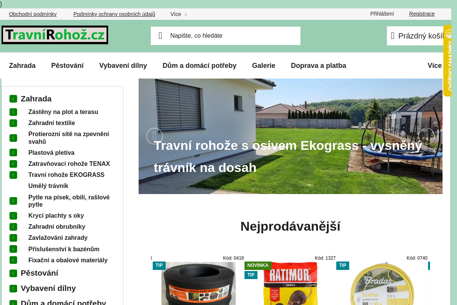Open Zavlažování zahrady category
The height and width of the screenshot is (305, 457).
(58, 238)
